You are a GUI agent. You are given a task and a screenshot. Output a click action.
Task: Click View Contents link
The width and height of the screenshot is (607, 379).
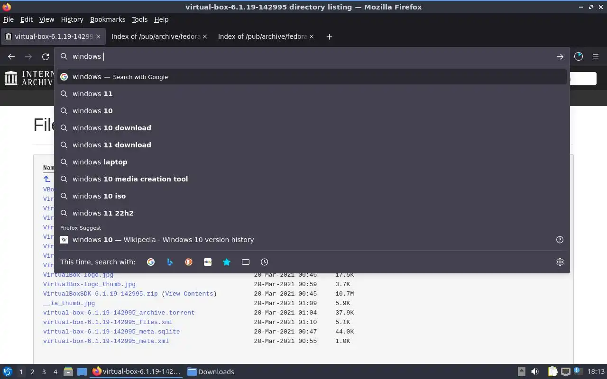tap(189, 294)
